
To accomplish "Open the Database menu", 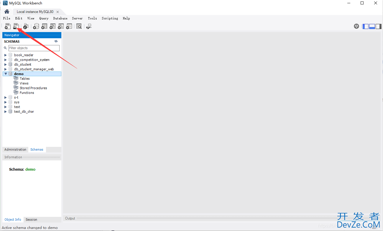I will pyautogui.click(x=60, y=18).
